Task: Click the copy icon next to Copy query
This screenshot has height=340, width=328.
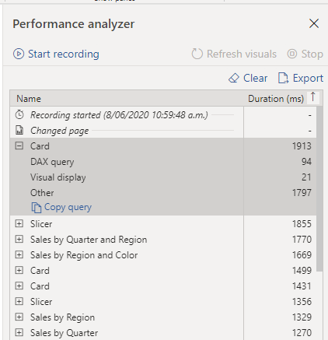Action: click(37, 208)
